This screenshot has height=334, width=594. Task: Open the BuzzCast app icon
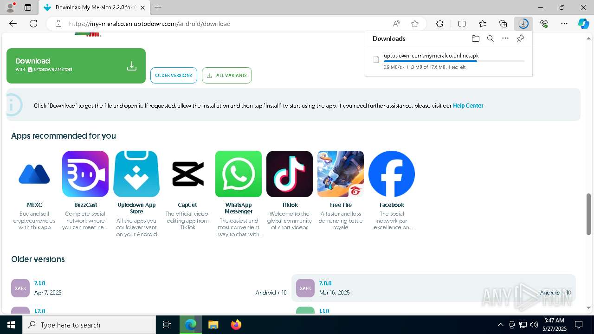[85, 174]
